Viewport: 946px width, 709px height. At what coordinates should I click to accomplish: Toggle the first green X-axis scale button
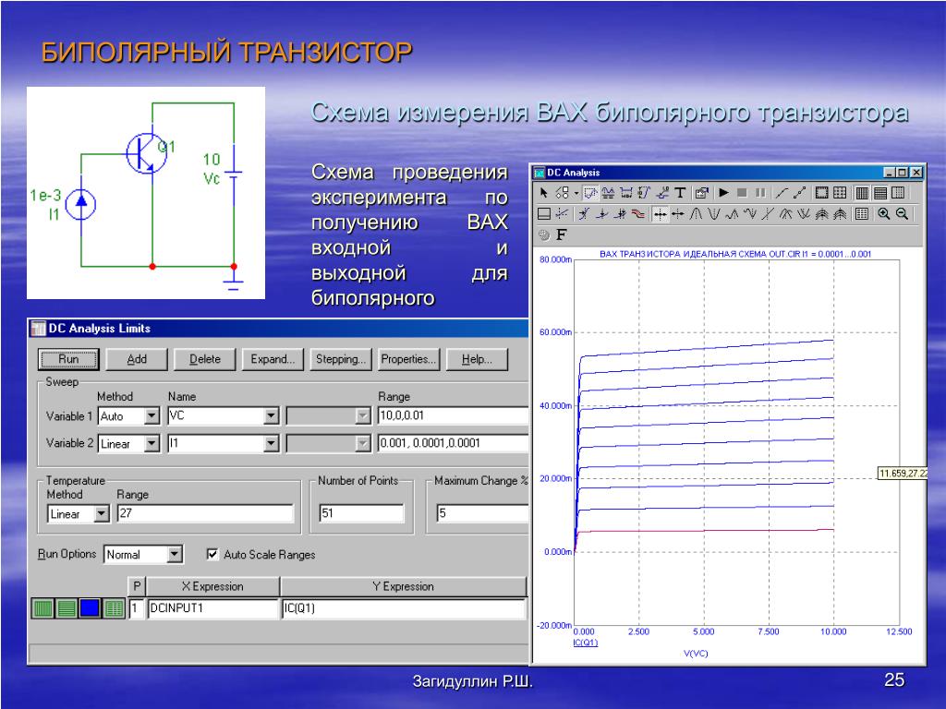click(x=43, y=608)
